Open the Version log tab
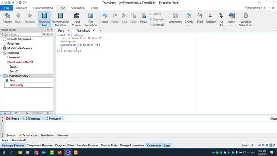Image resolution: width=277 pixels, height=156 pixels. (x=63, y=136)
